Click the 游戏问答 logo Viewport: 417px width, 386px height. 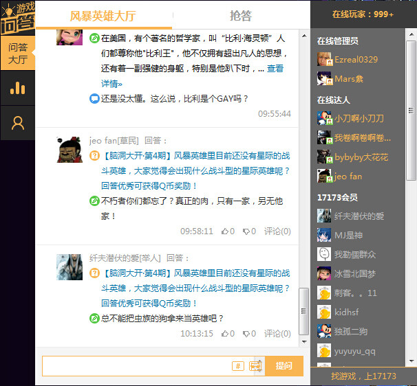[x=18, y=18]
